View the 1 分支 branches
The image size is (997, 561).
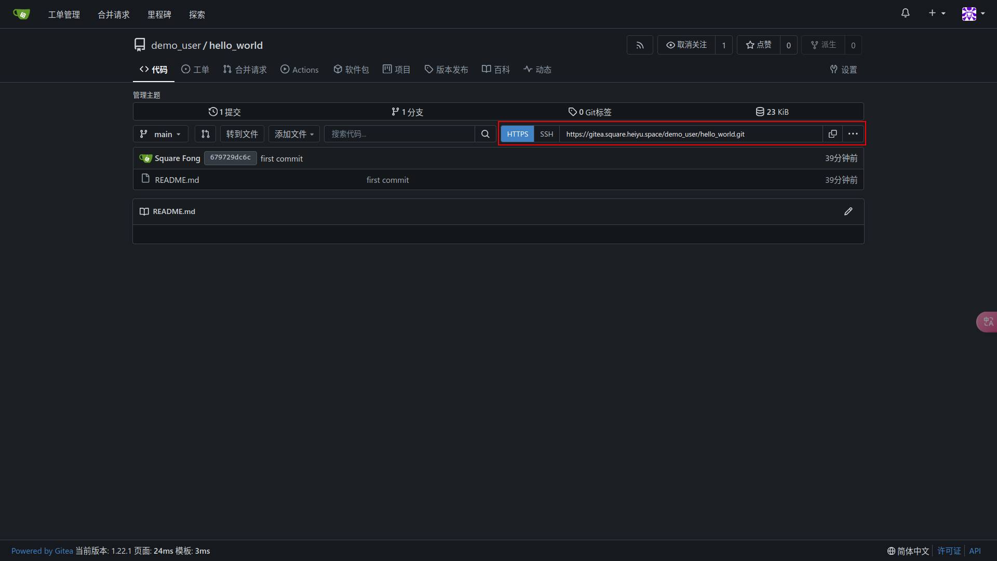pyautogui.click(x=407, y=112)
